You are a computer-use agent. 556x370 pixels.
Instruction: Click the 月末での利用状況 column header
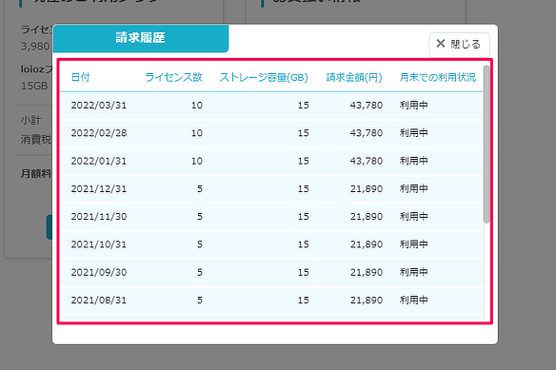(438, 77)
